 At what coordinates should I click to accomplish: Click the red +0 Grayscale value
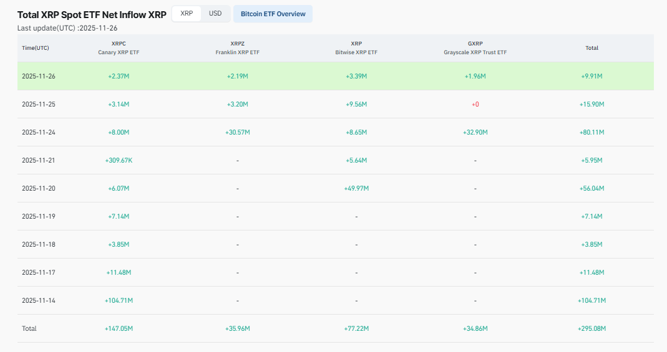(x=475, y=104)
